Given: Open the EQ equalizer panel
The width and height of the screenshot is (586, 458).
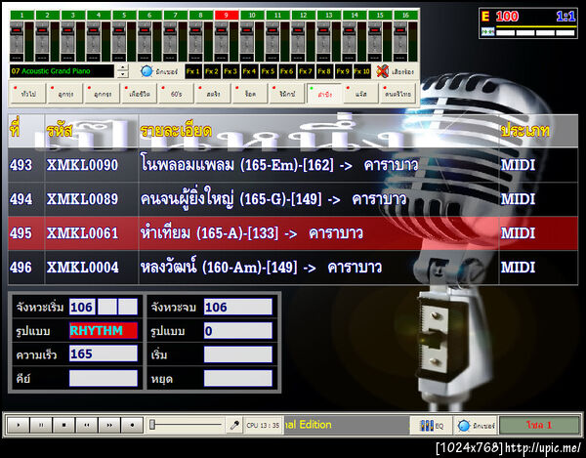Looking at the screenshot, I should point(432,425).
